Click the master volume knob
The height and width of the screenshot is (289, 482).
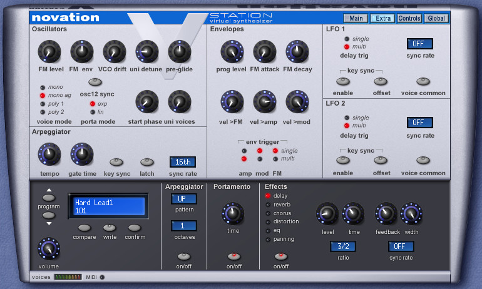(x=49, y=249)
